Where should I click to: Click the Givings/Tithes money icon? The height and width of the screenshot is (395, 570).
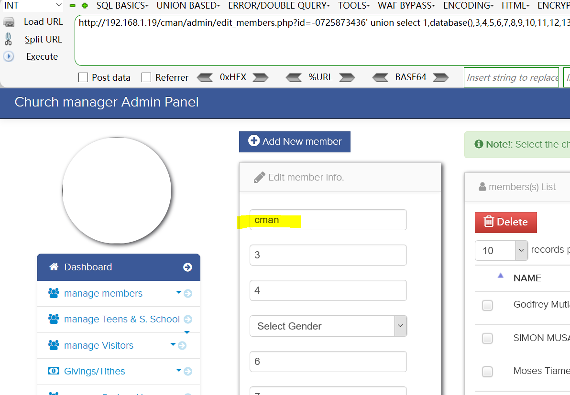click(54, 371)
